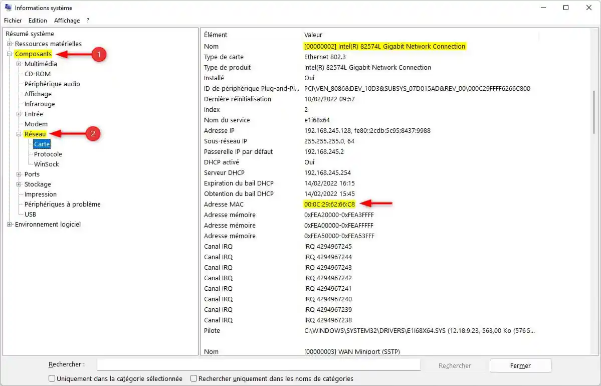
Task: Select the CD-ROM tree item
Action: [x=38, y=74]
